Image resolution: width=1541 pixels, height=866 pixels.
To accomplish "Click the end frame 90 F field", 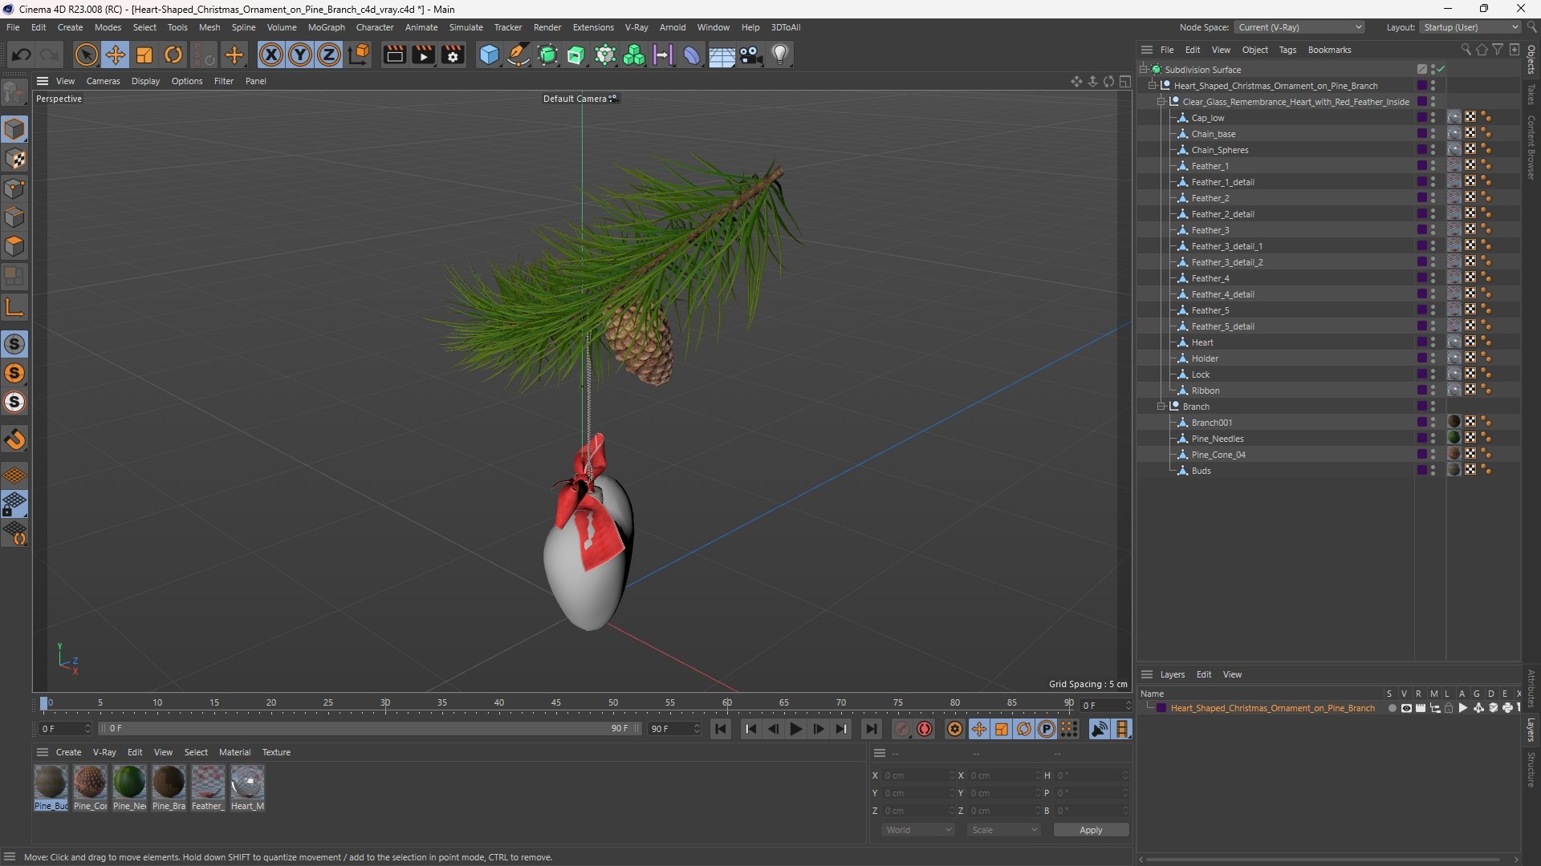I will tap(674, 729).
